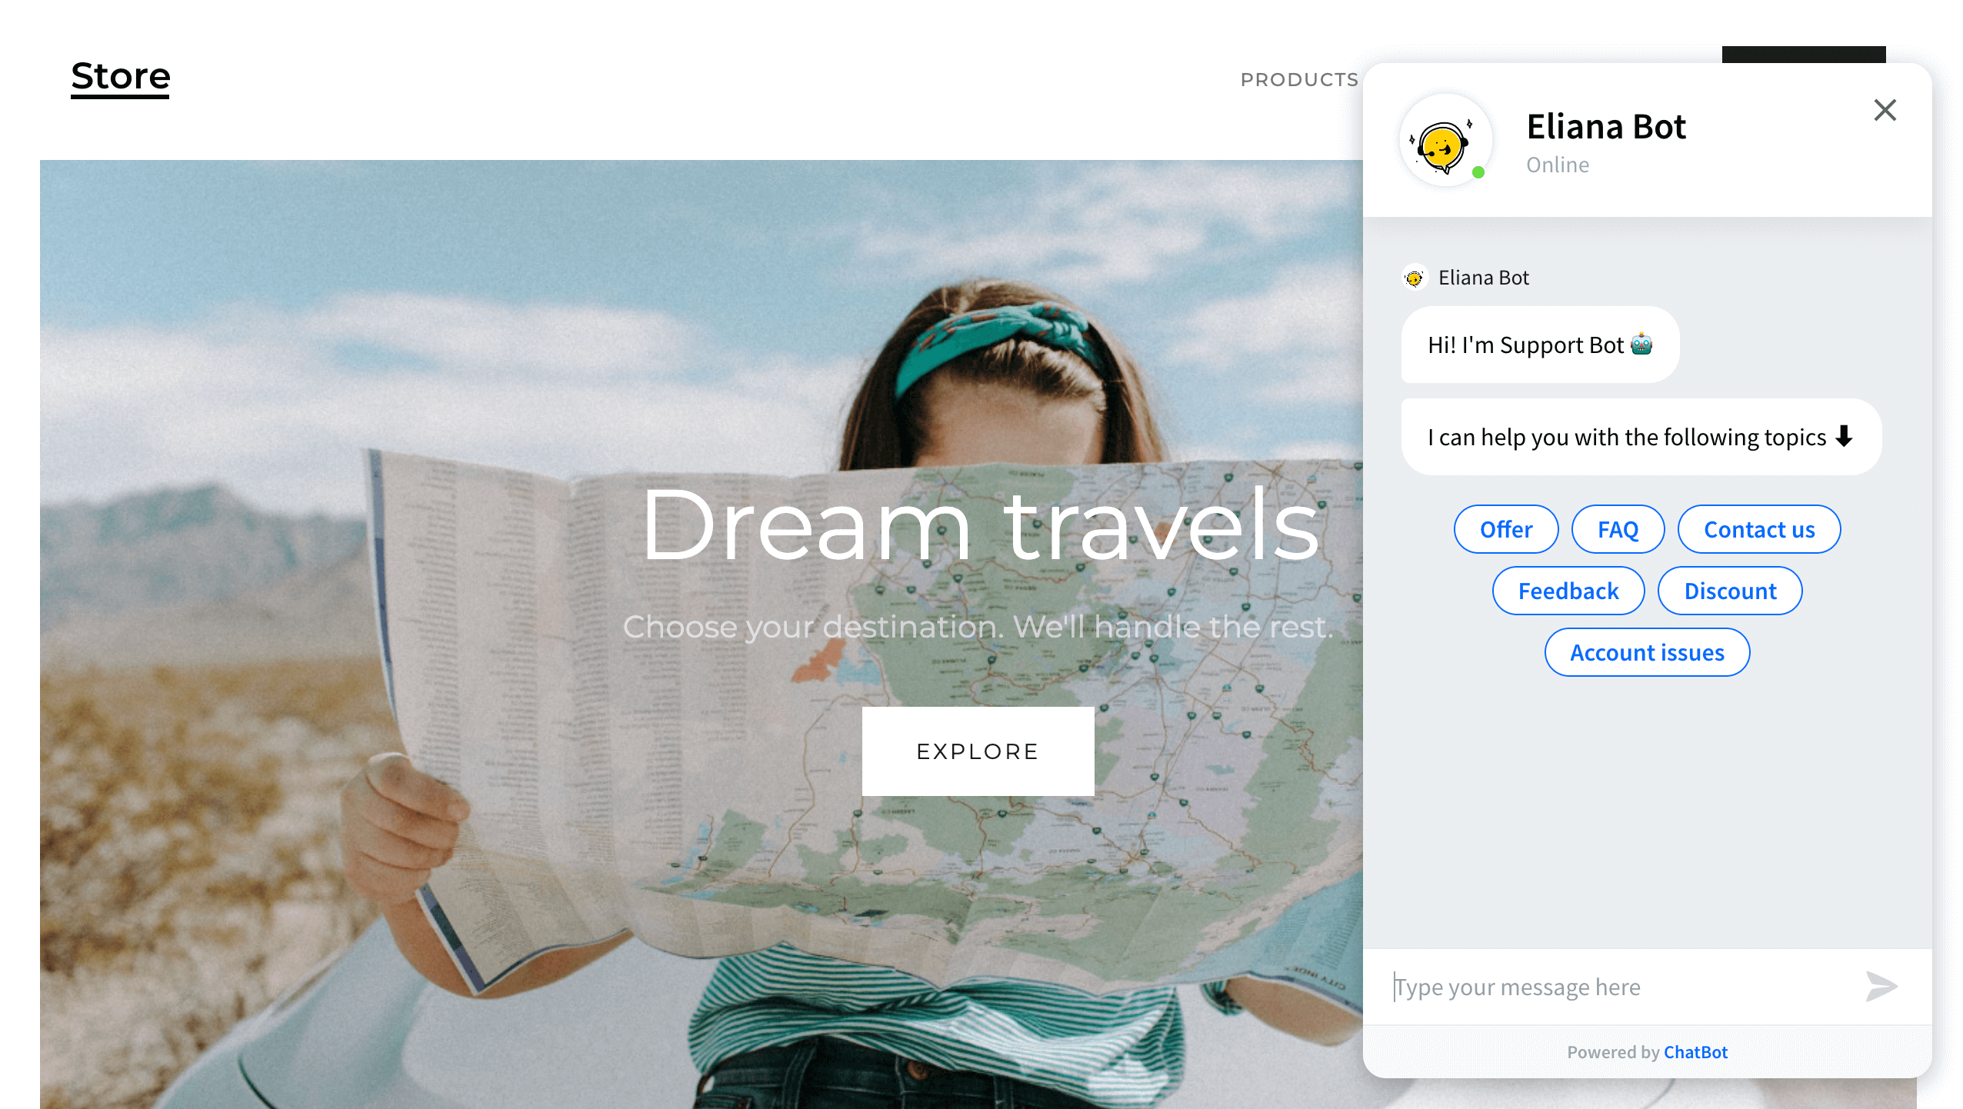
Task: Close the Eliana Bot chat window
Action: point(1885,110)
